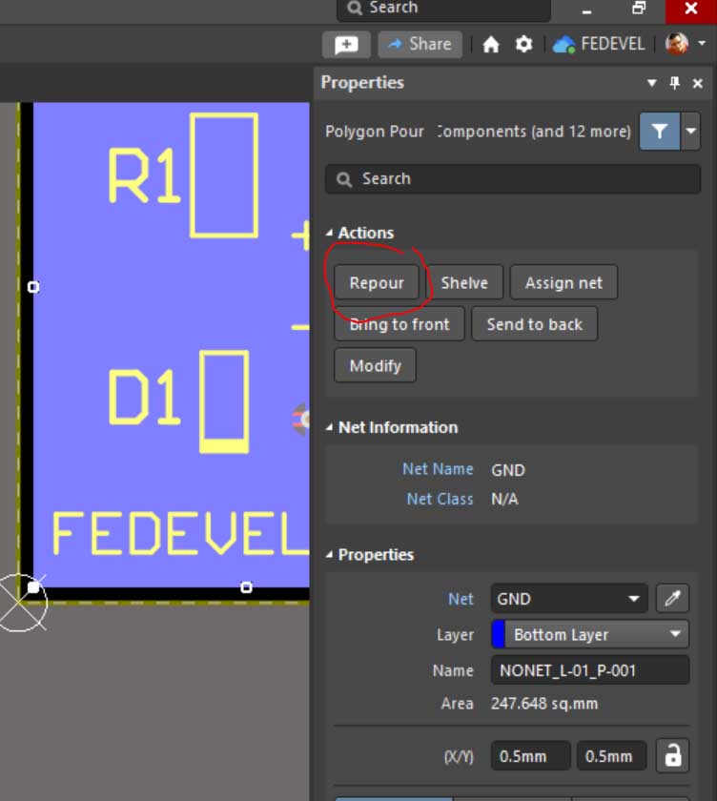Click the FEDEVEL cloud workspace icon

point(563,45)
